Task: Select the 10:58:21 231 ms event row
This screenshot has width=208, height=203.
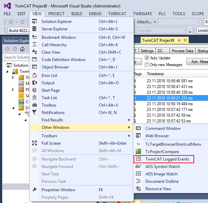Action: (170, 98)
